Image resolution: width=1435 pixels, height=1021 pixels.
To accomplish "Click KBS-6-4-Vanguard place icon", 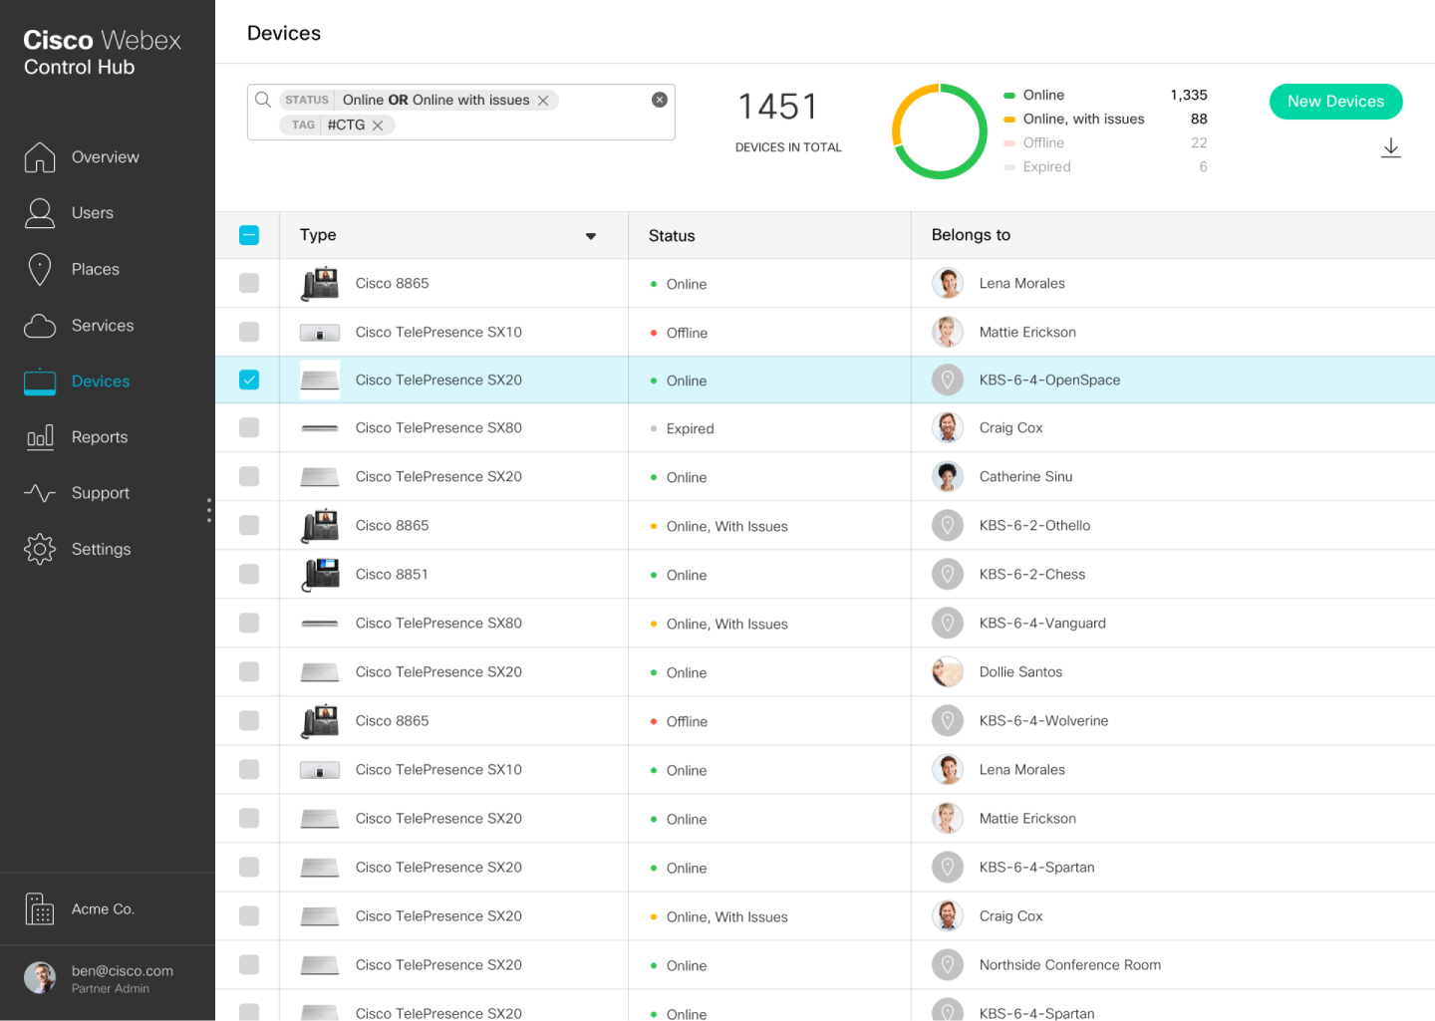I will click(x=948, y=623).
